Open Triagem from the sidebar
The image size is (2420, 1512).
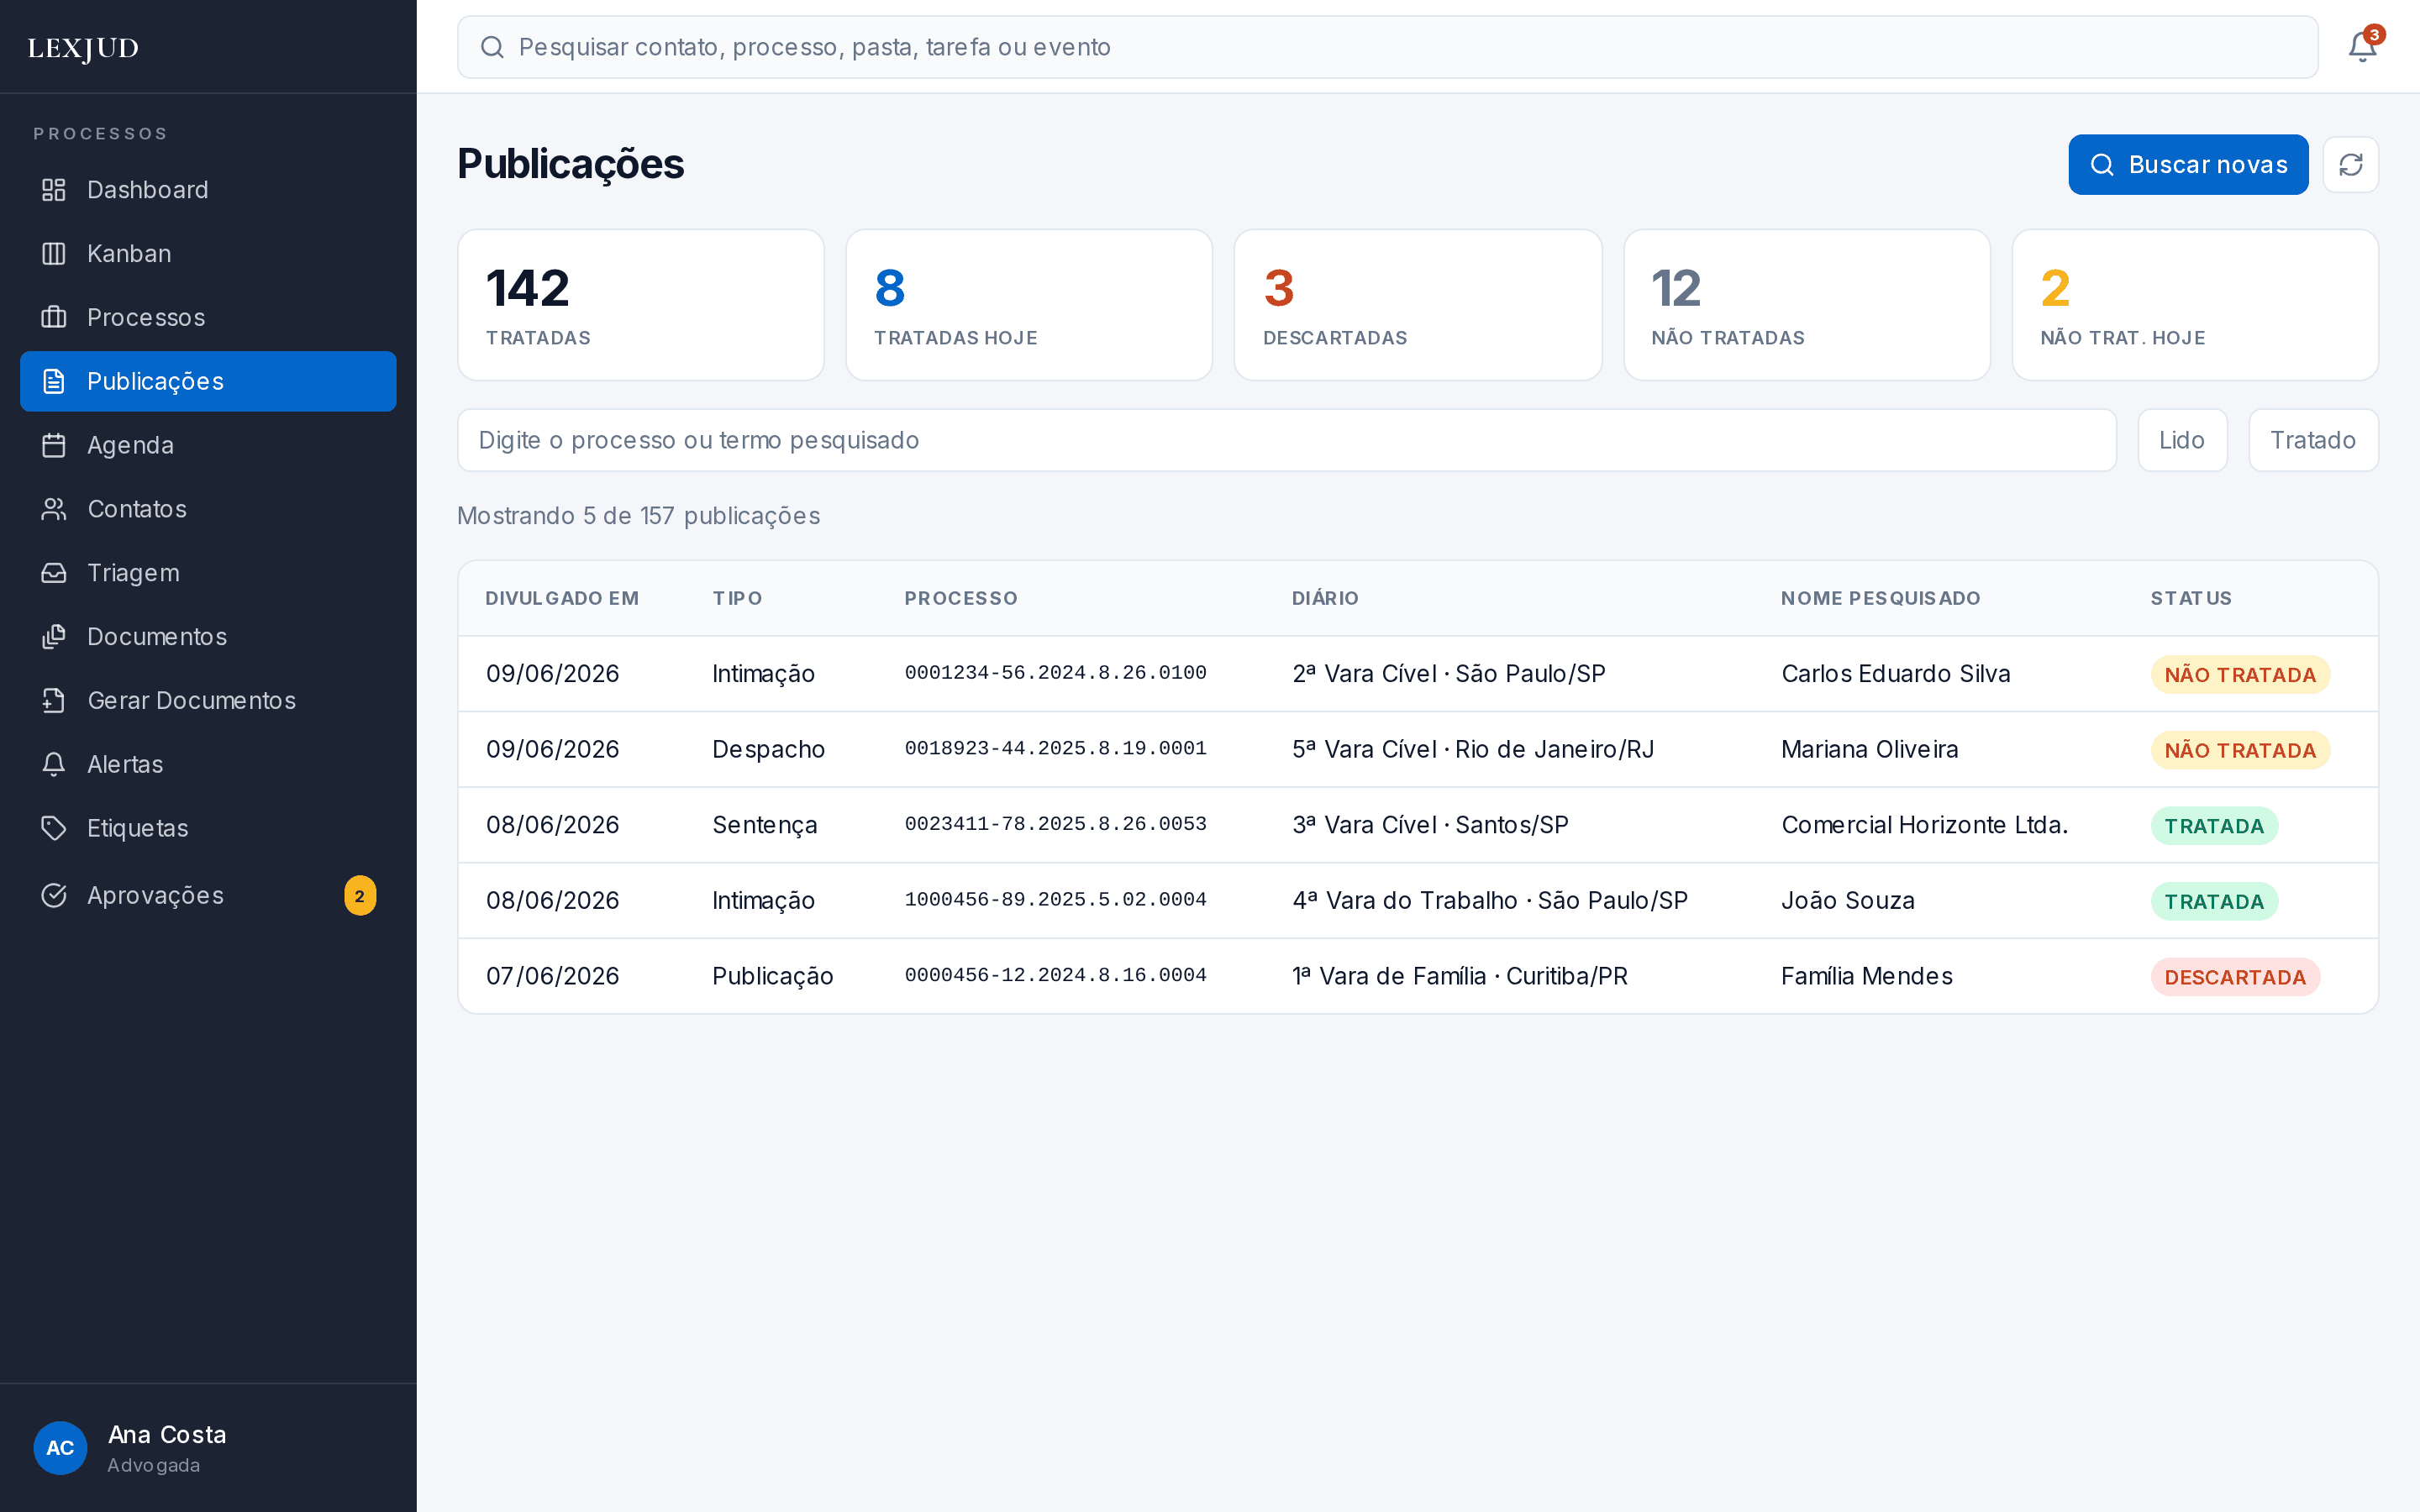(208, 573)
